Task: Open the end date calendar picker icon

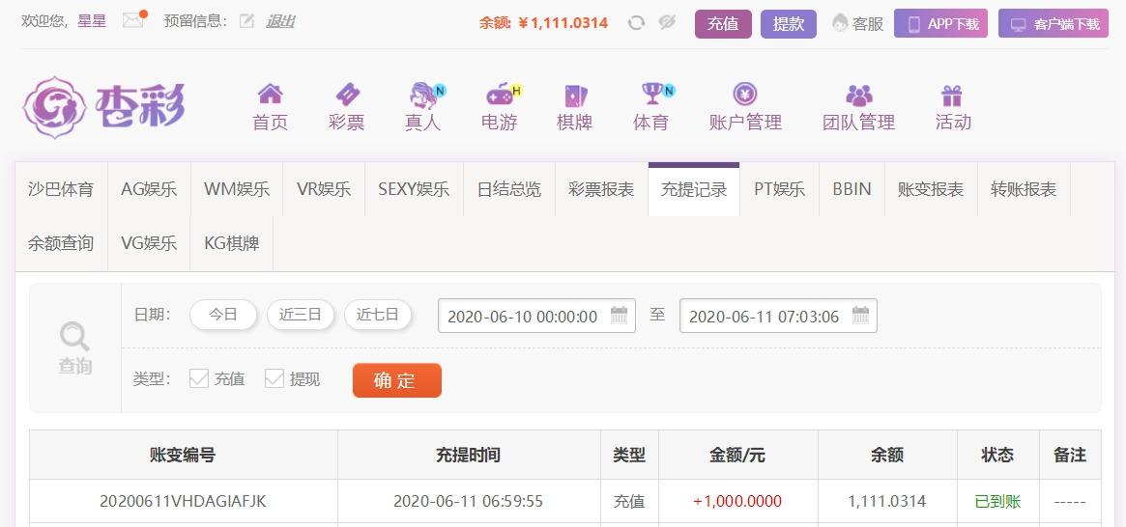Action: click(860, 316)
